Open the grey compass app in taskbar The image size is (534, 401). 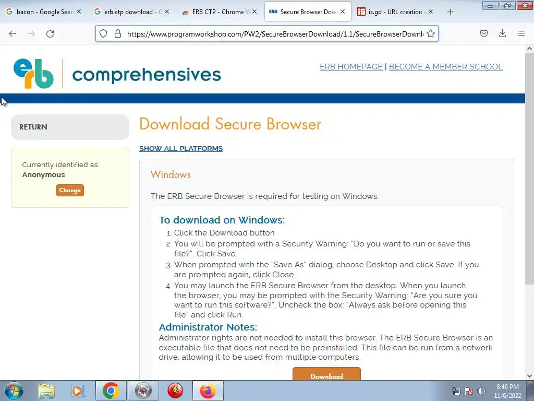(143, 391)
